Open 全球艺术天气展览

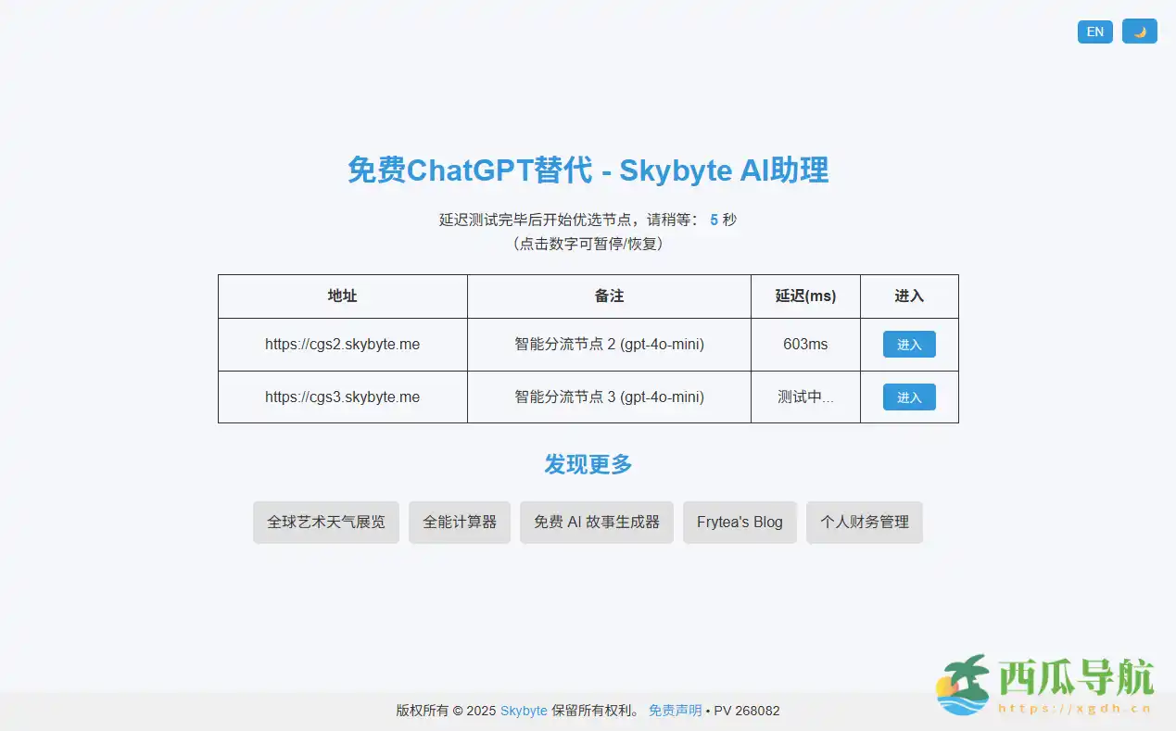325,522
